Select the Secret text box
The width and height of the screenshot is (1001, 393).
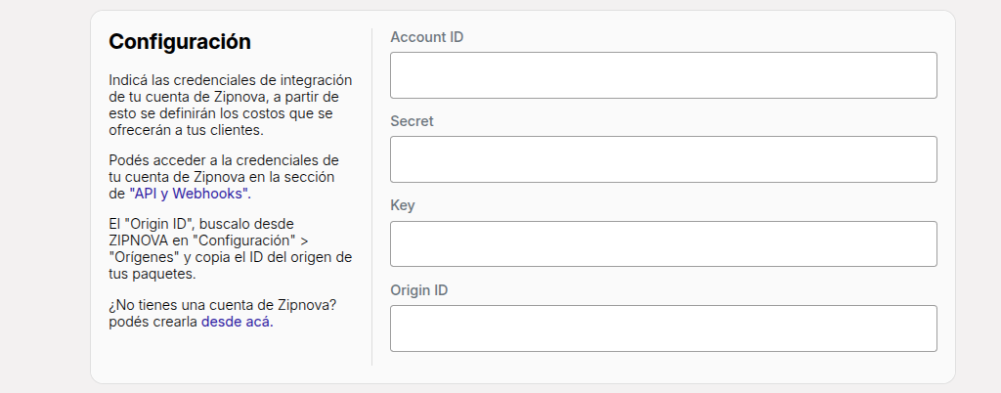pyautogui.click(x=664, y=159)
